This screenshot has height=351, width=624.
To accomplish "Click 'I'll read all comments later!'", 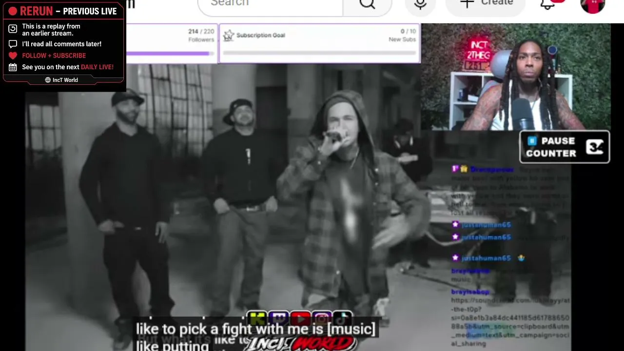I will click(61, 44).
